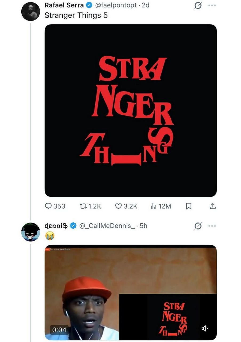
Task: Open the reply icon showing 353 comments
Action: [x=49, y=206]
